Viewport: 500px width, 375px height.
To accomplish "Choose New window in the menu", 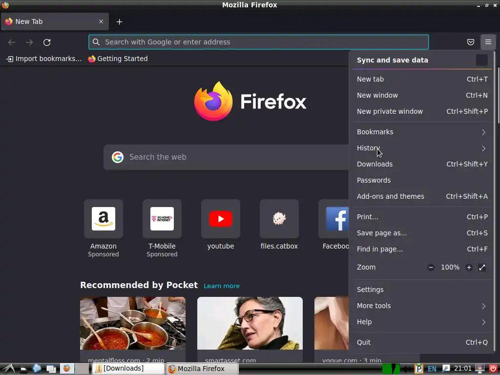I will point(422,95).
